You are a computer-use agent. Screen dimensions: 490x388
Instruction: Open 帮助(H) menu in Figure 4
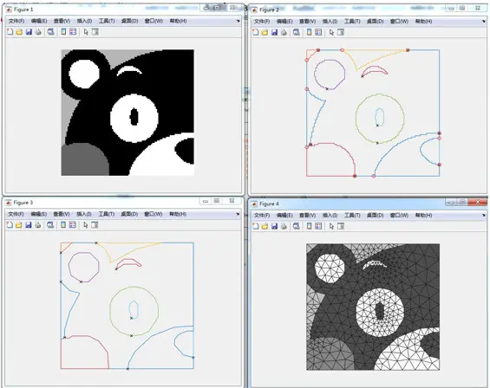click(x=423, y=216)
